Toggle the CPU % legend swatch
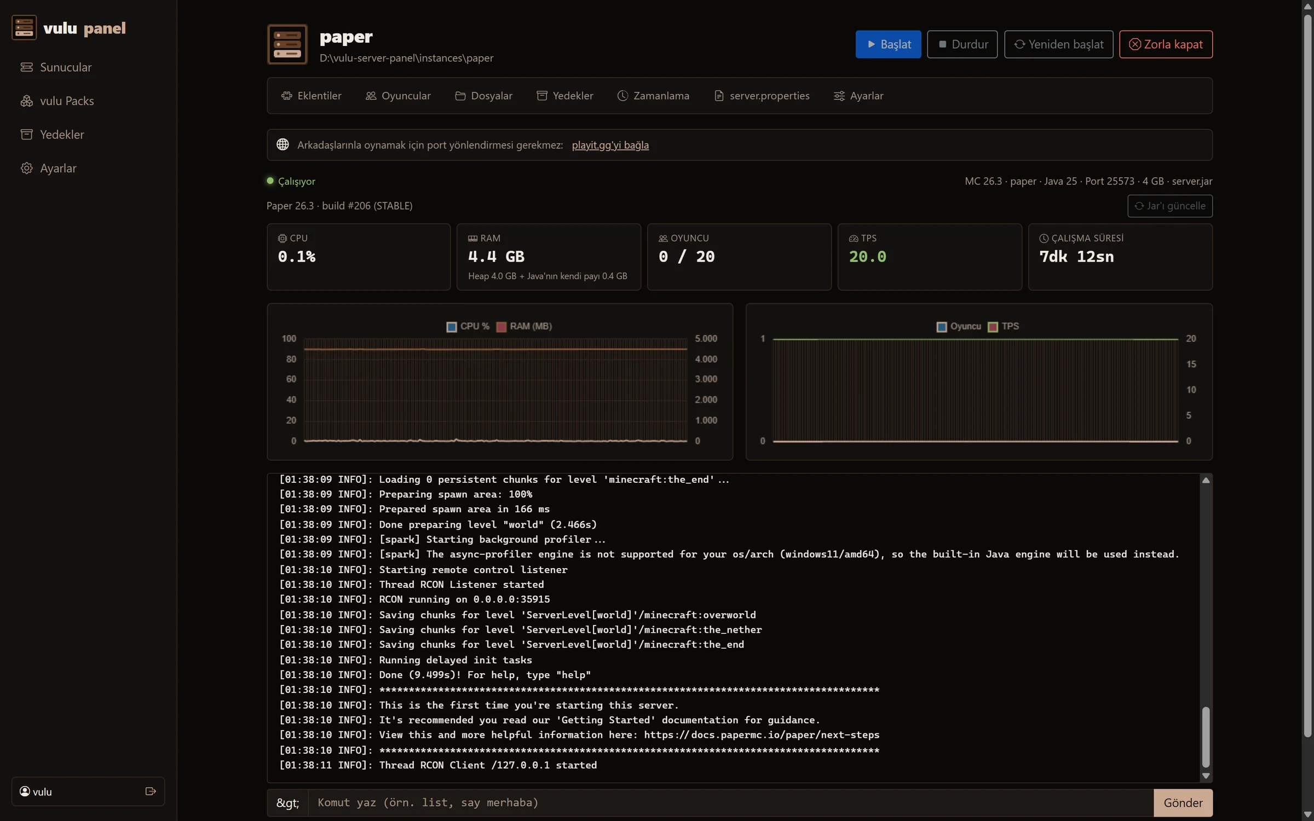The image size is (1314, 821). [452, 327]
